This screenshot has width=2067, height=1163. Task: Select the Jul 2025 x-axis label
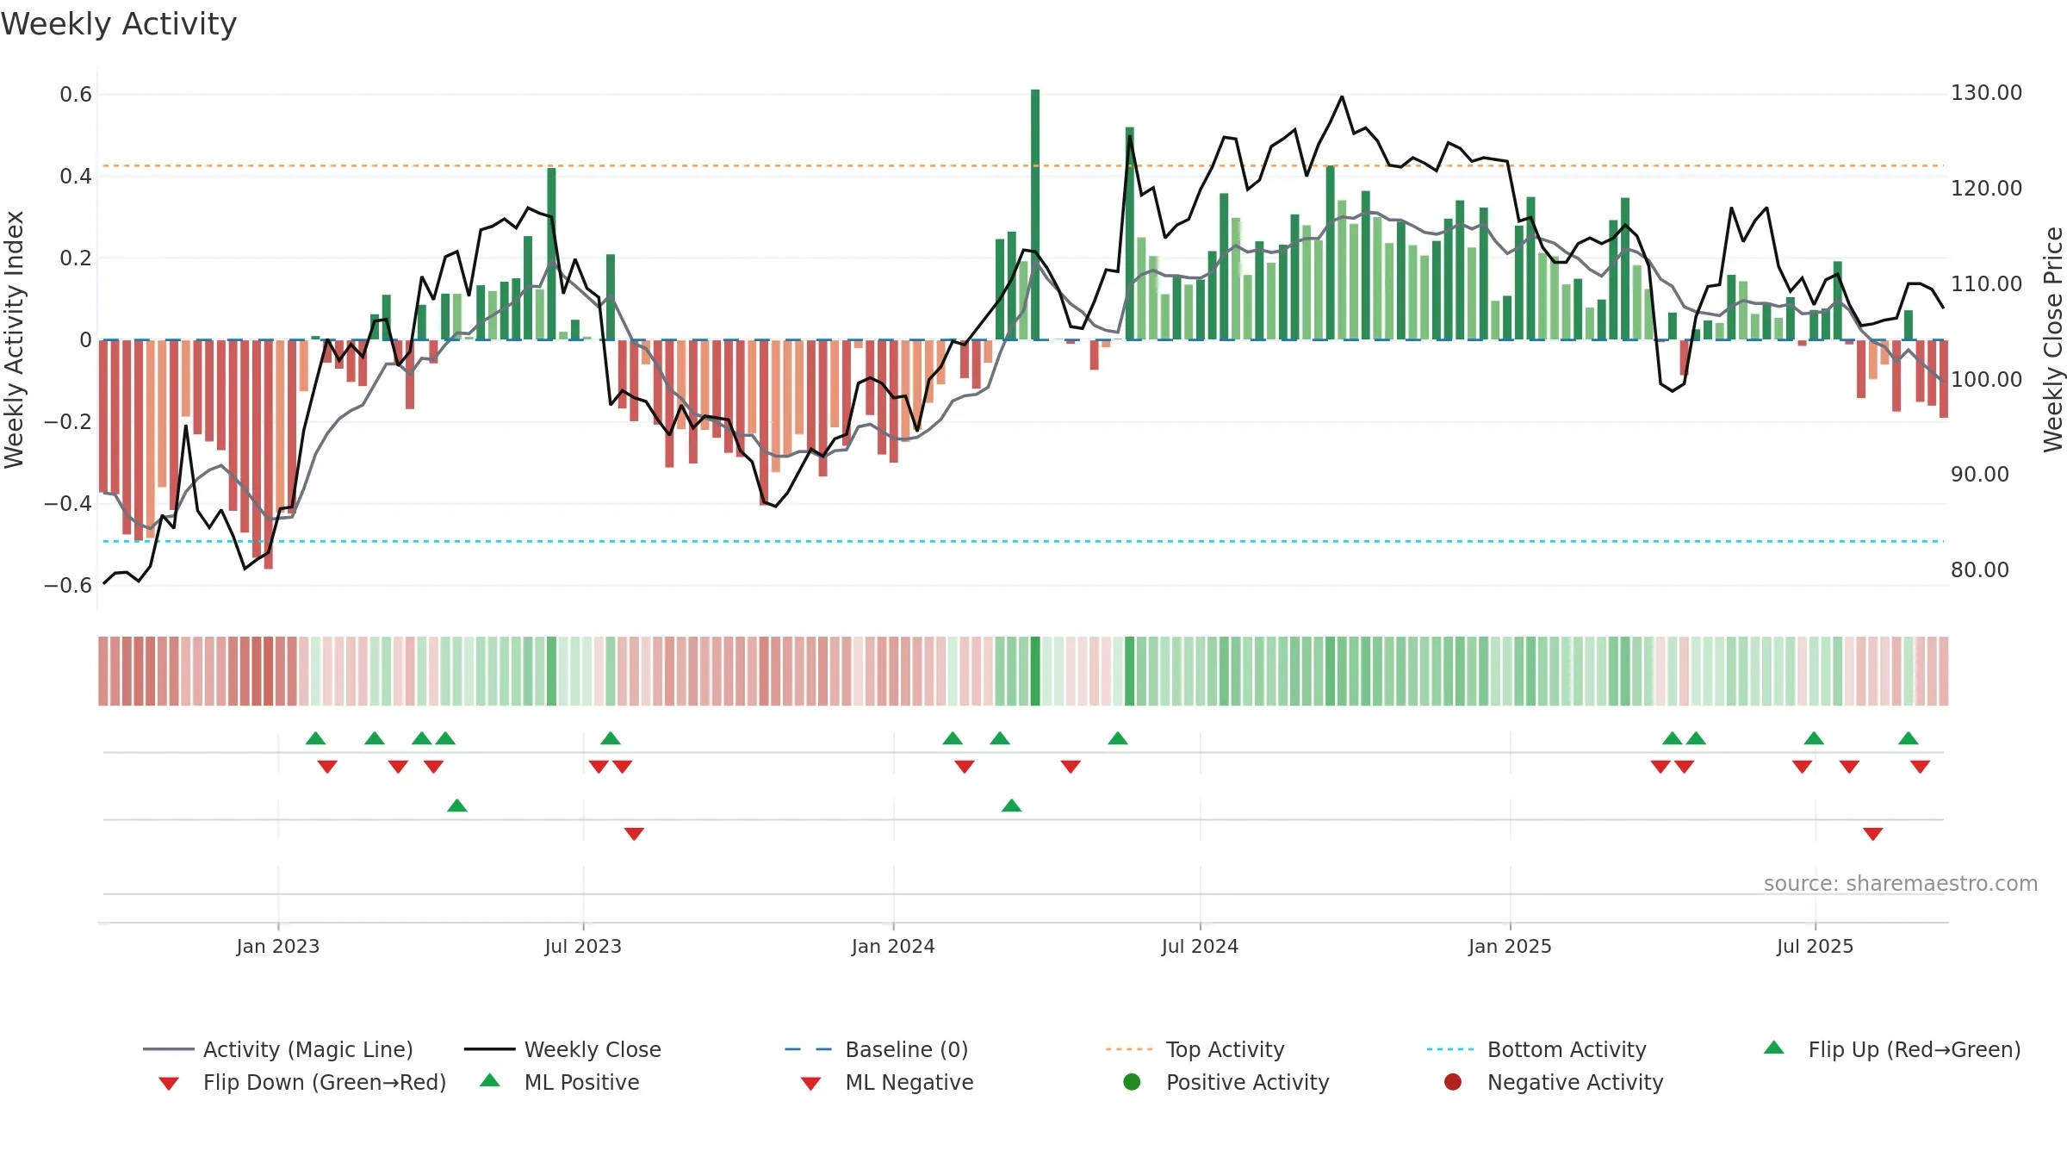tap(1815, 946)
